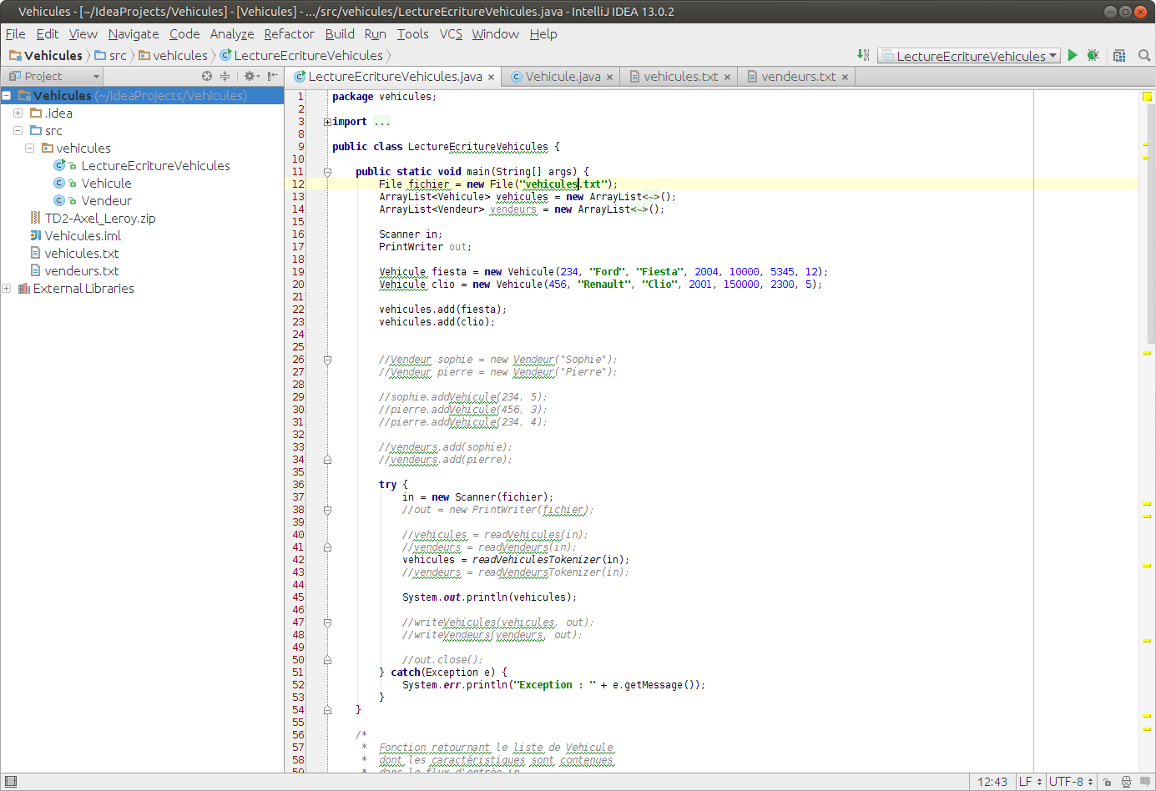Close the LectureEcritureVehicules.java tab
Image resolution: width=1156 pixels, height=791 pixels.
coord(491,77)
